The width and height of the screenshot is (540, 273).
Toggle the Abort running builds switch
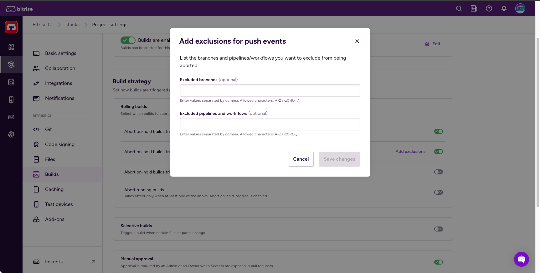[x=439, y=192]
